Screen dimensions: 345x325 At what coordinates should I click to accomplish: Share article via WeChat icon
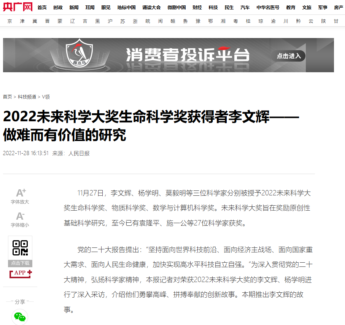pos(20,317)
